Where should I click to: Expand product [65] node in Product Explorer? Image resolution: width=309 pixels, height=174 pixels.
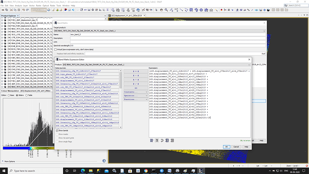tap(2, 87)
